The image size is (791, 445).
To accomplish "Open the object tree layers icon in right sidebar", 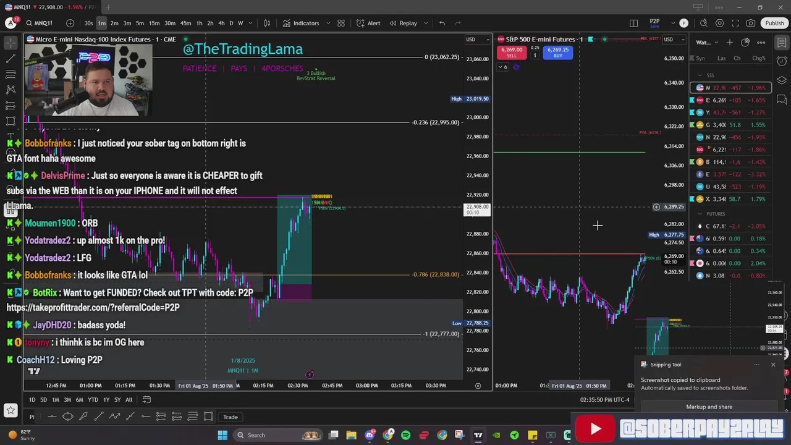I will pos(782,80).
